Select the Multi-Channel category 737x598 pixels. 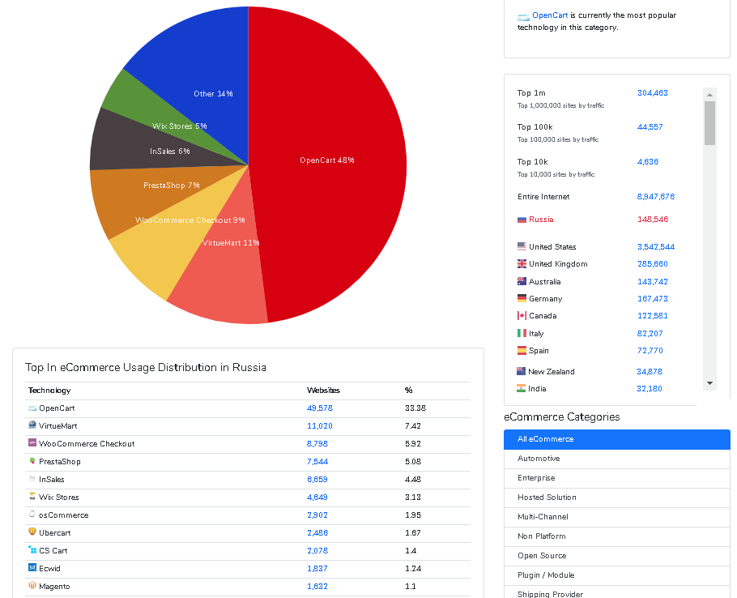point(616,517)
